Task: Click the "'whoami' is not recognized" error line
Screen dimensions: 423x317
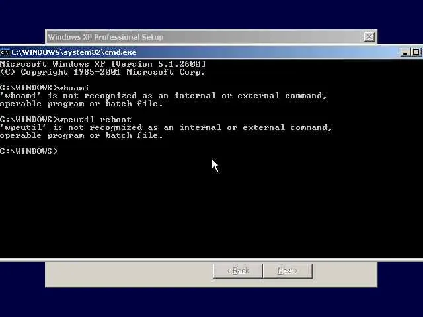Action: (163, 96)
